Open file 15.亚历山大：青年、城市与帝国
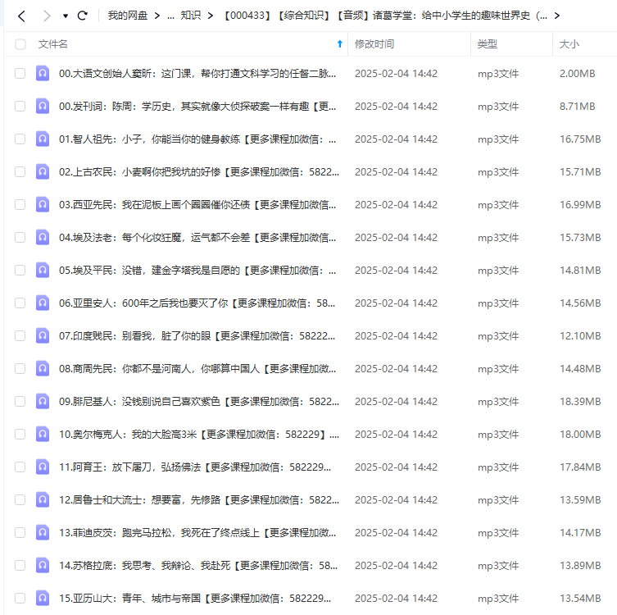This screenshot has height=615, width=617. click(195, 598)
